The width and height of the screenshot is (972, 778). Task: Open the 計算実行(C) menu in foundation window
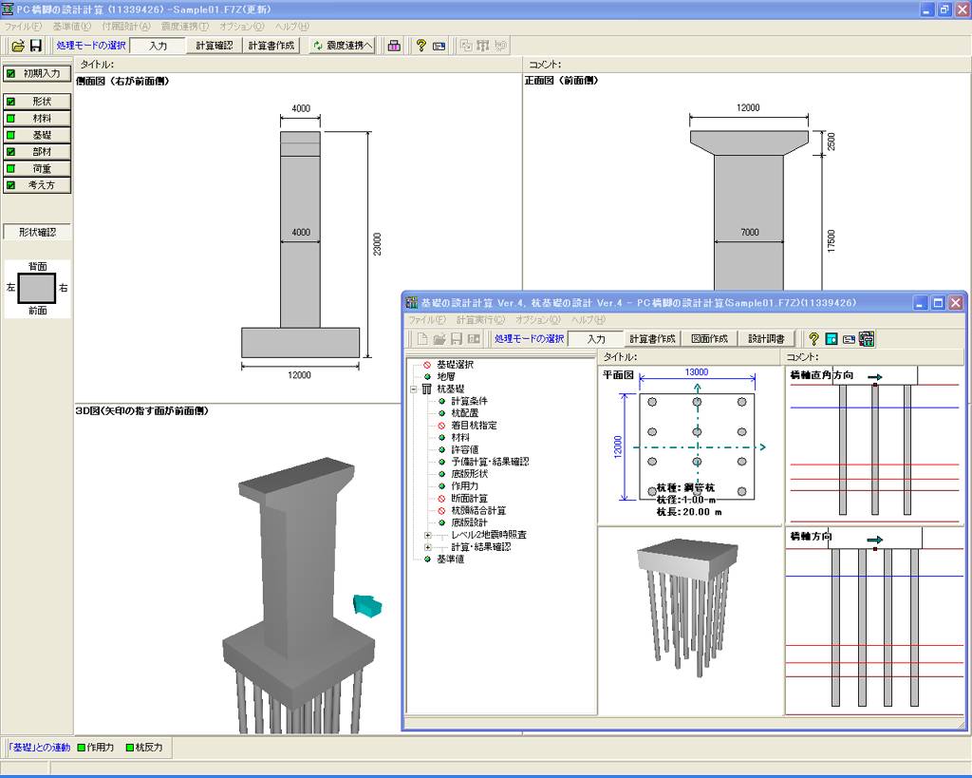point(480,320)
